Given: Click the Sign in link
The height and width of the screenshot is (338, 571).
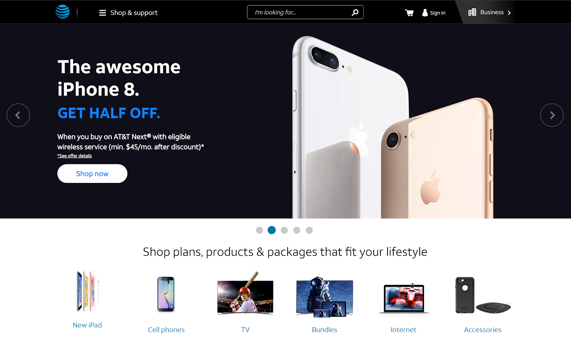Looking at the screenshot, I should point(438,13).
